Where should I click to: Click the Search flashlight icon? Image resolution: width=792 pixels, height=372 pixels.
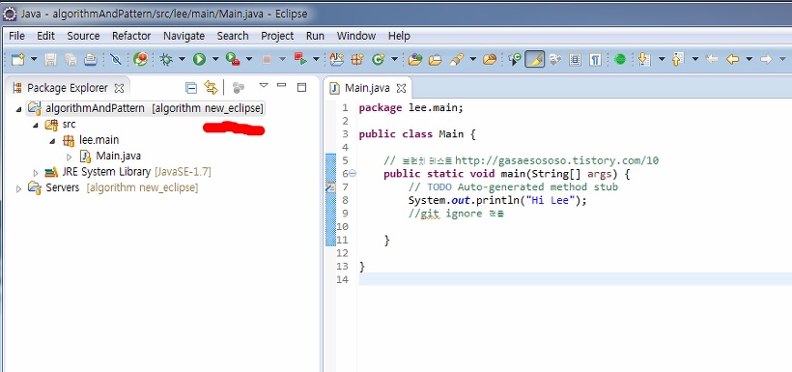point(457,60)
